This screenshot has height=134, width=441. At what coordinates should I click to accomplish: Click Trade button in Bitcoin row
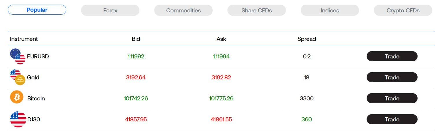pyautogui.click(x=392, y=98)
